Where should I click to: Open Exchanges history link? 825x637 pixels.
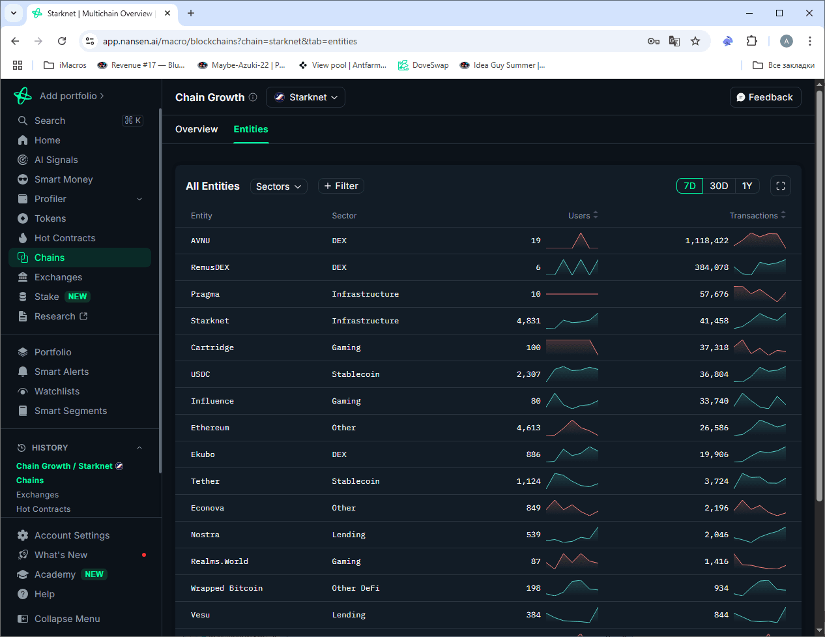[x=37, y=495]
